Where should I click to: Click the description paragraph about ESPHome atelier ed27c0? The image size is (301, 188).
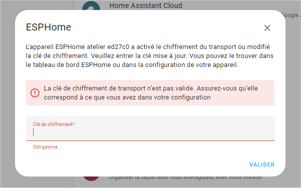point(150,56)
